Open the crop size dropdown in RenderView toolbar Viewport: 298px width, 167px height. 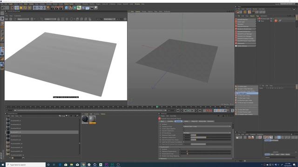tap(50, 19)
